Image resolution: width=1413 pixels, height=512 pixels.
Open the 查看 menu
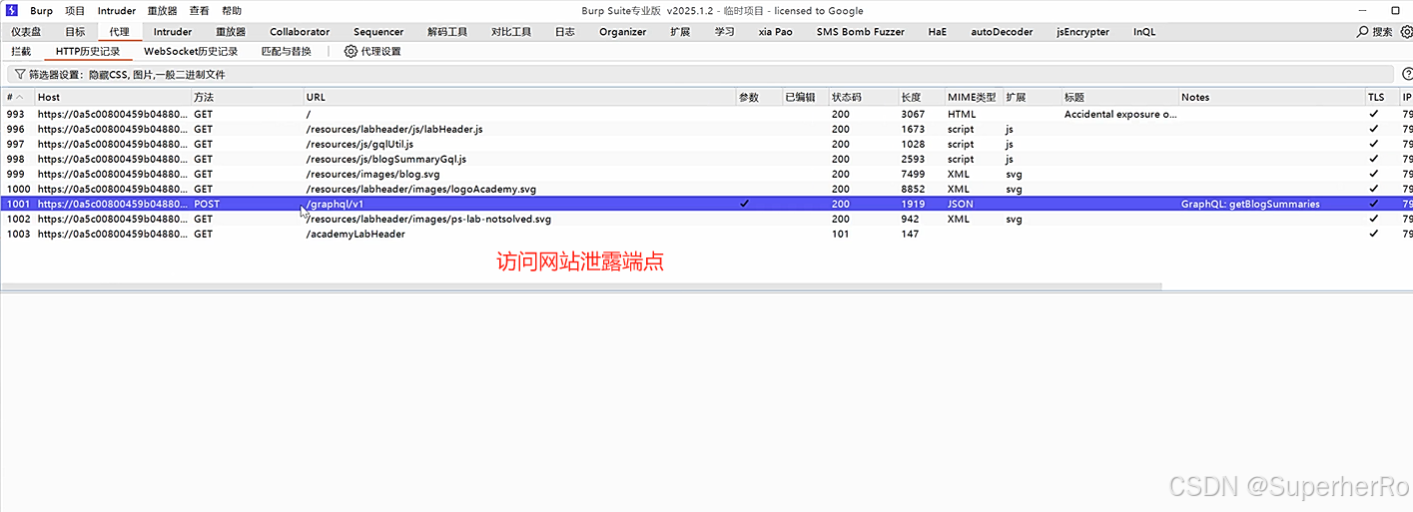click(199, 11)
